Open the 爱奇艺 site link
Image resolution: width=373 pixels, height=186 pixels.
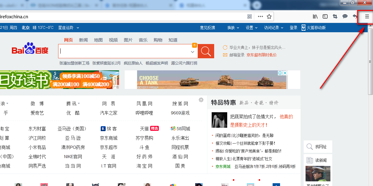pos(37,113)
